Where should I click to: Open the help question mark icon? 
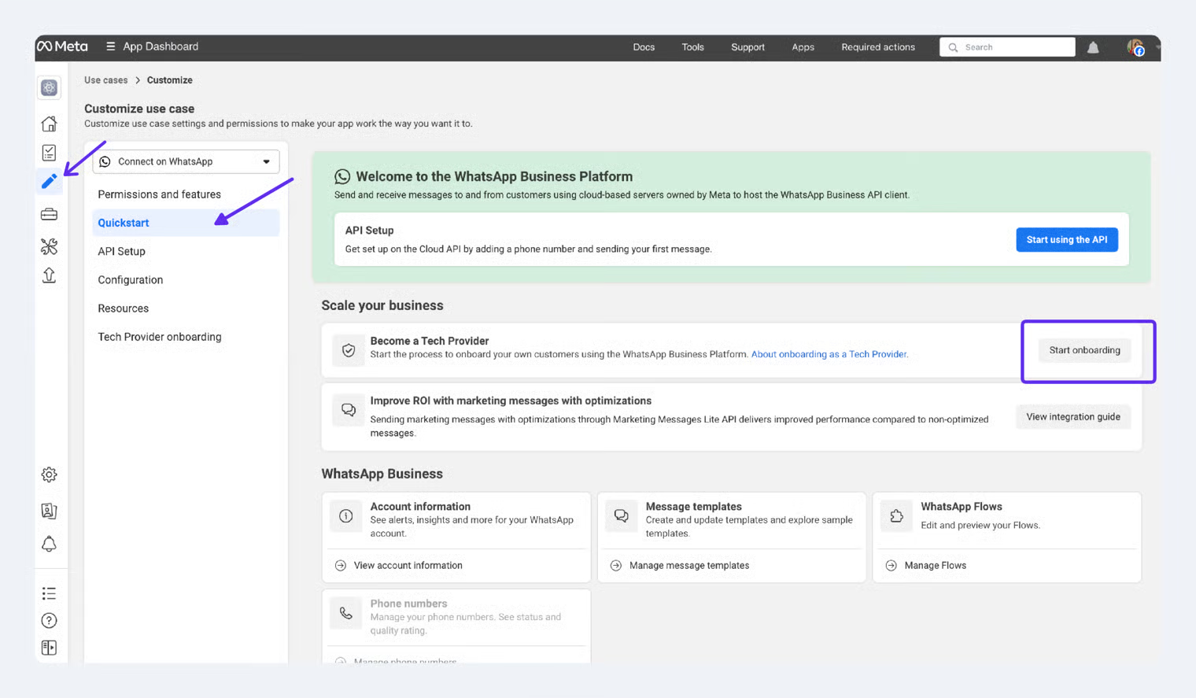[x=49, y=621]
